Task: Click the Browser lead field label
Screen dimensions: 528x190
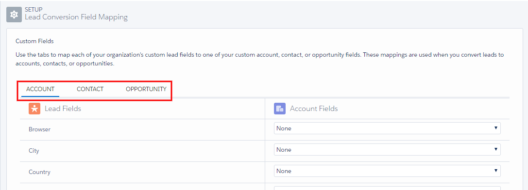Action: (x=39, y=129)
